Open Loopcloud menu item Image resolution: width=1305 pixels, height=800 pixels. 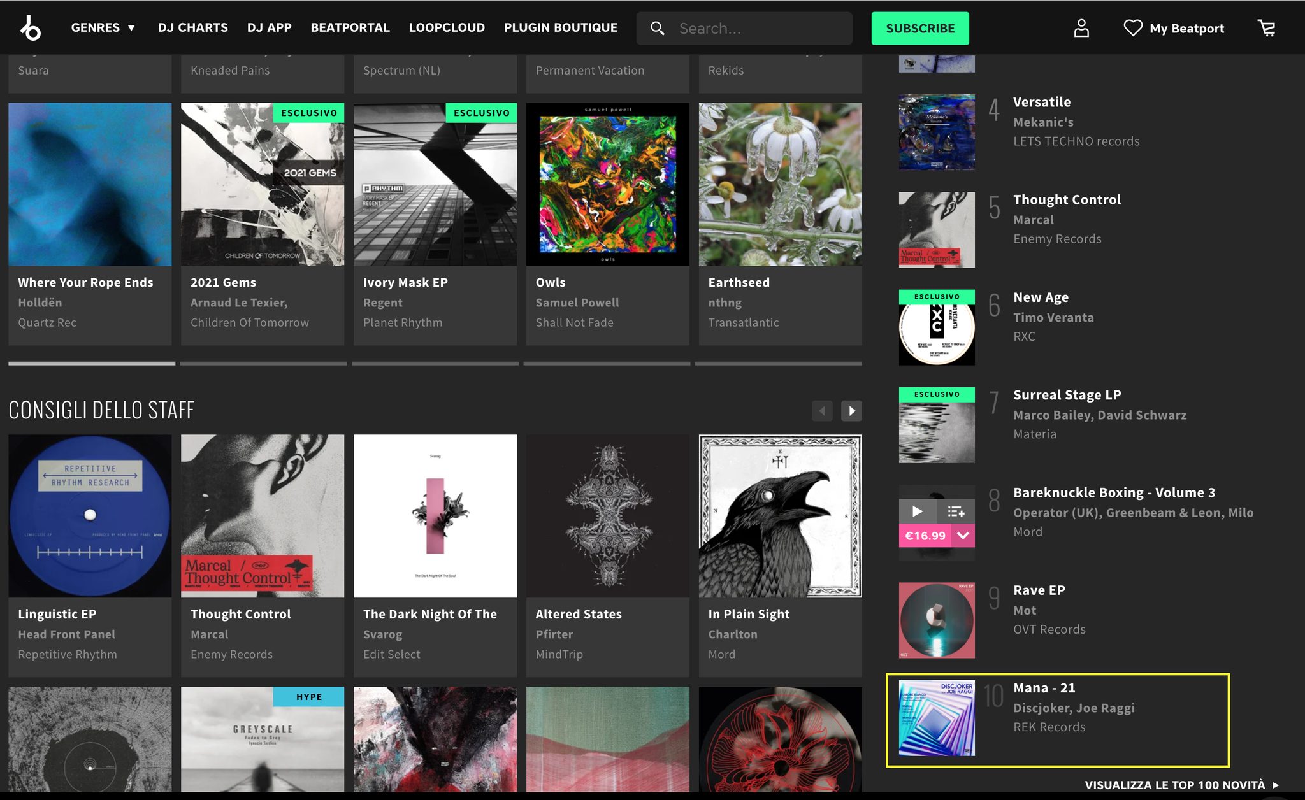pos(447,27)
